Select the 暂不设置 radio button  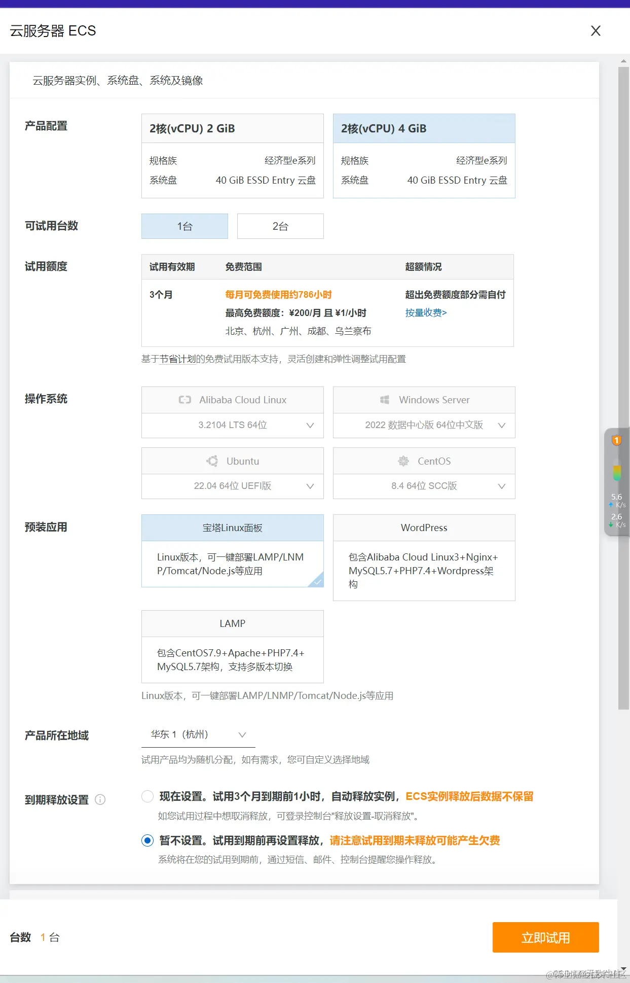pyautogui.click(x=147, y=840)
